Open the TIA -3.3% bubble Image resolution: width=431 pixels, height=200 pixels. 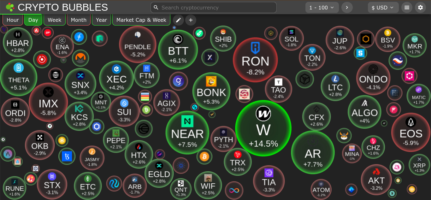tap(269, 181)
